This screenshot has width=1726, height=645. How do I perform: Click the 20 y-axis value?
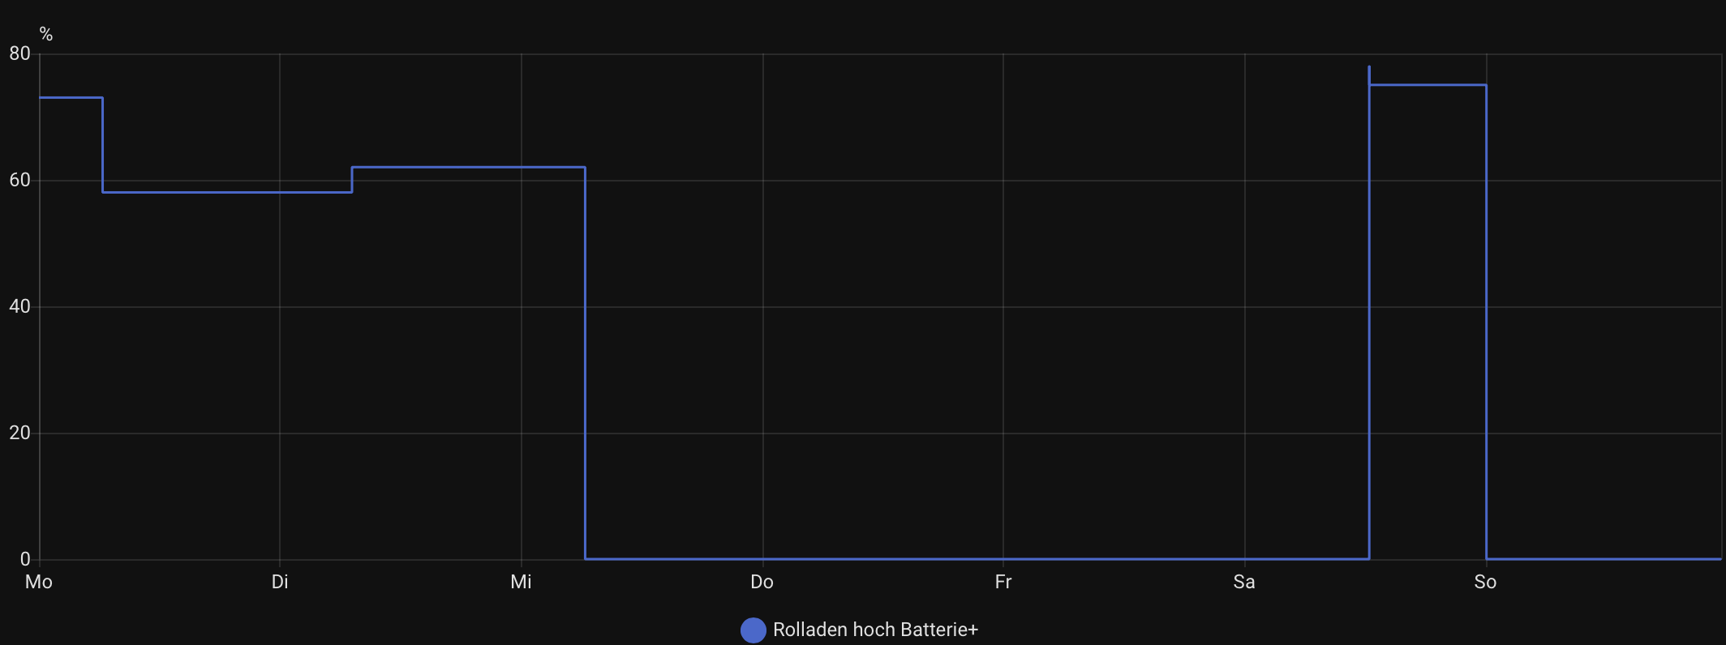click(19, 433)
